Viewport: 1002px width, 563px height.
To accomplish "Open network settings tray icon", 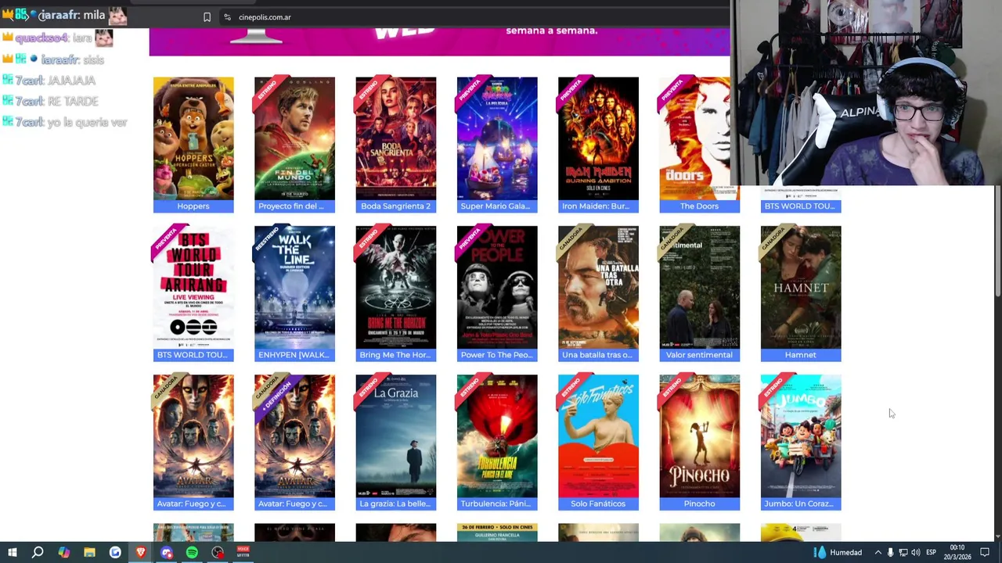I will tap(903, 553).
